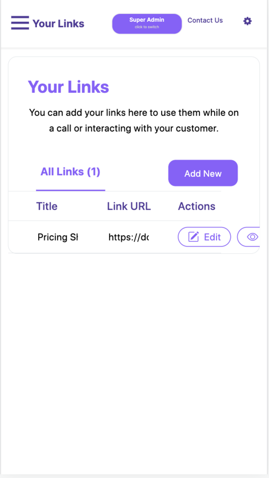Click the Add New button

coord(203,173)
